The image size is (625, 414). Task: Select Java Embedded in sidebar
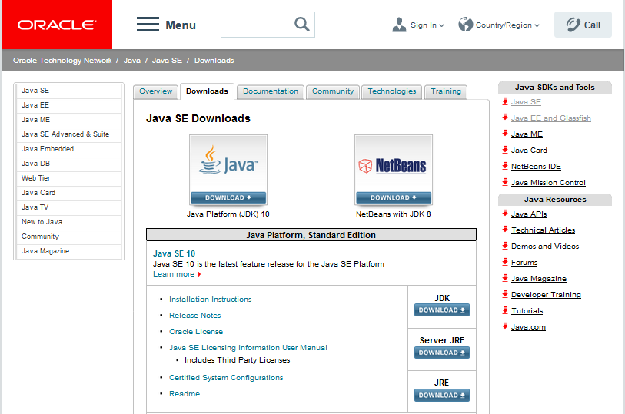click(x=68, y=149)
